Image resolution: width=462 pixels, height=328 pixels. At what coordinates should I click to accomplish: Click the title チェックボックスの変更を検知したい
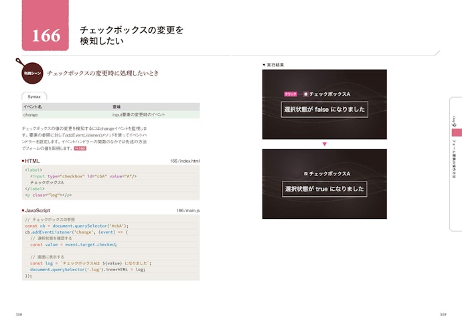click(132, 35)
